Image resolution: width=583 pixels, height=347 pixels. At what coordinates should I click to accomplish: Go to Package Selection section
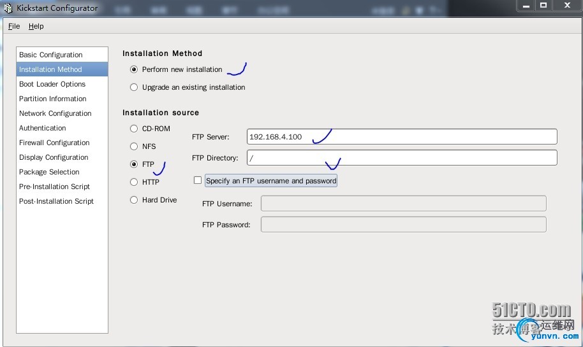click(x=62, y=172)
